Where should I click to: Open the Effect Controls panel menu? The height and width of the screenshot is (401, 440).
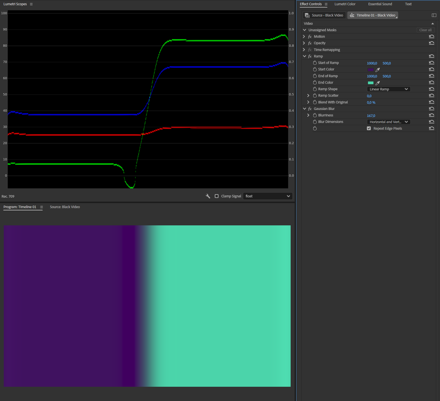(326, 4)
